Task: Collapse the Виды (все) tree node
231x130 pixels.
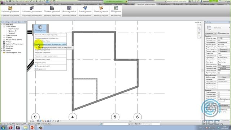Action: pos(2,25)
